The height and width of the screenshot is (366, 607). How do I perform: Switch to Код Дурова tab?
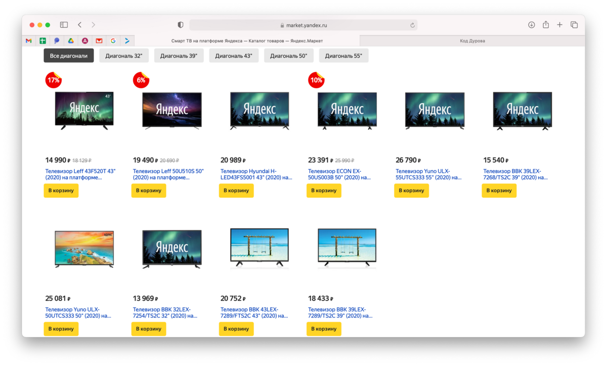tap(472, 41)
